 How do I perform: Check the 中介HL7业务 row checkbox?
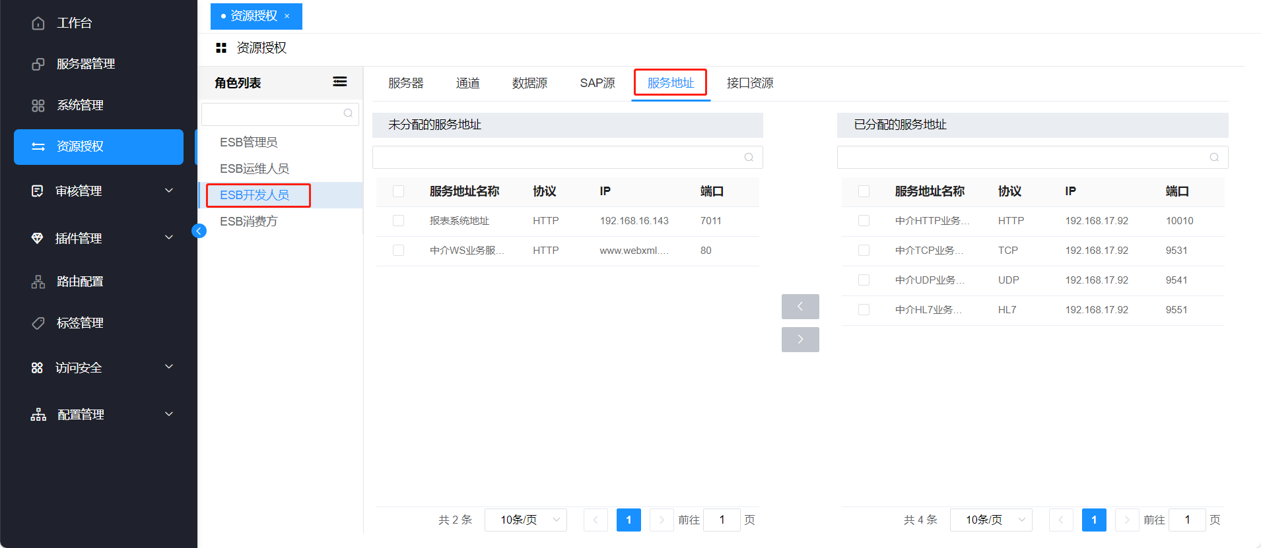(864, 310)
